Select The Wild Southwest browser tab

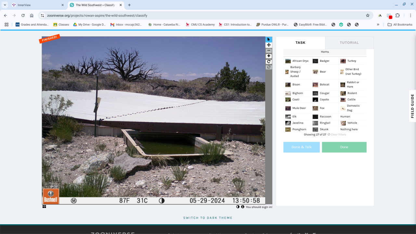[x=96, y=5]
